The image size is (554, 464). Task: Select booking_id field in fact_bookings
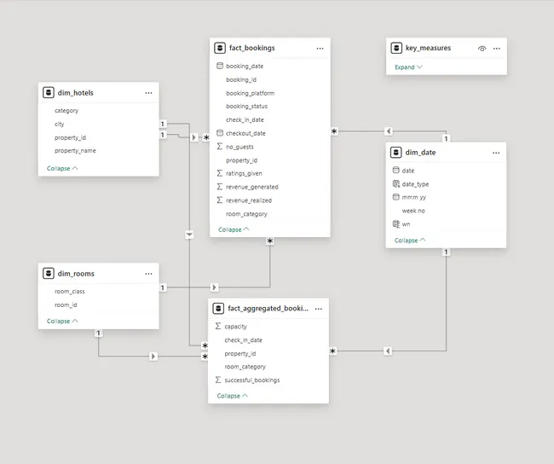(241, 79)
